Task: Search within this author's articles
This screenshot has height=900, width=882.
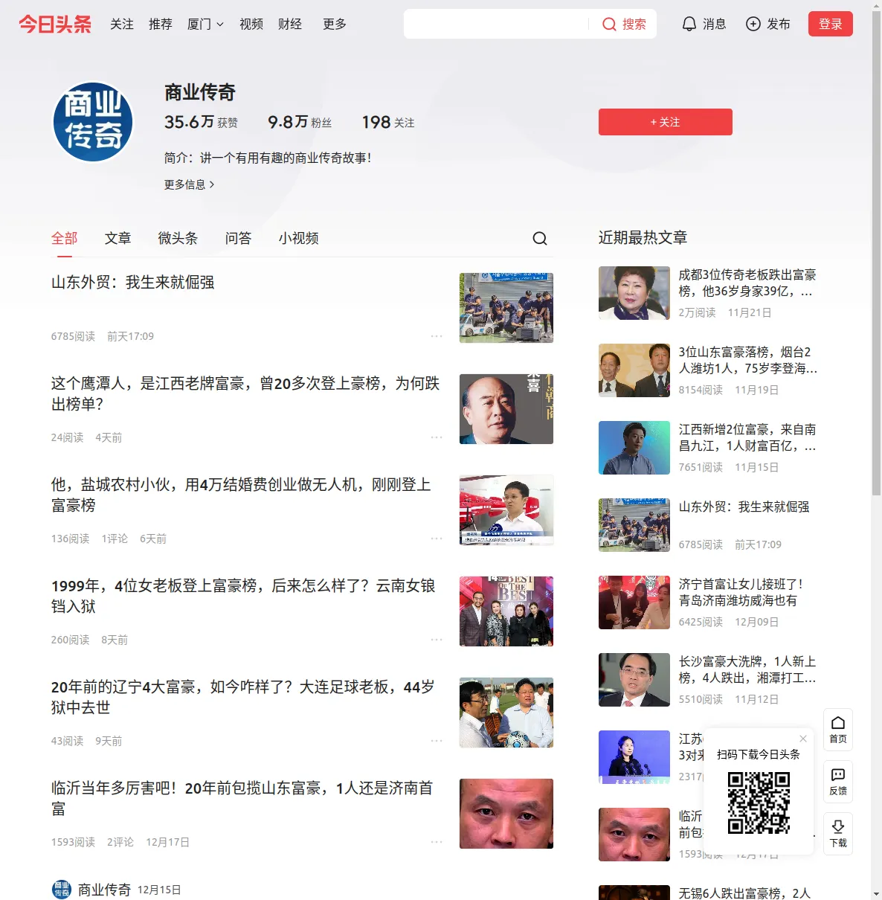Action: tap(540, 238)
